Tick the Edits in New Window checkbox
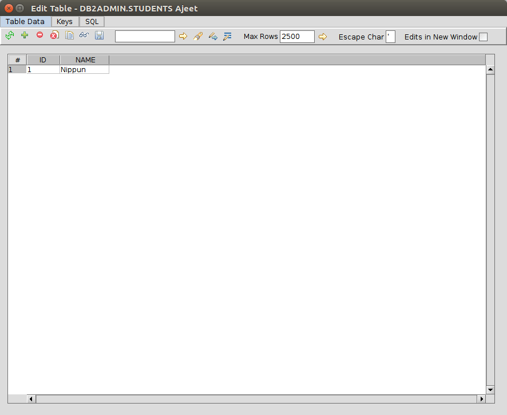Screen dimensions: 507x415 483,37
